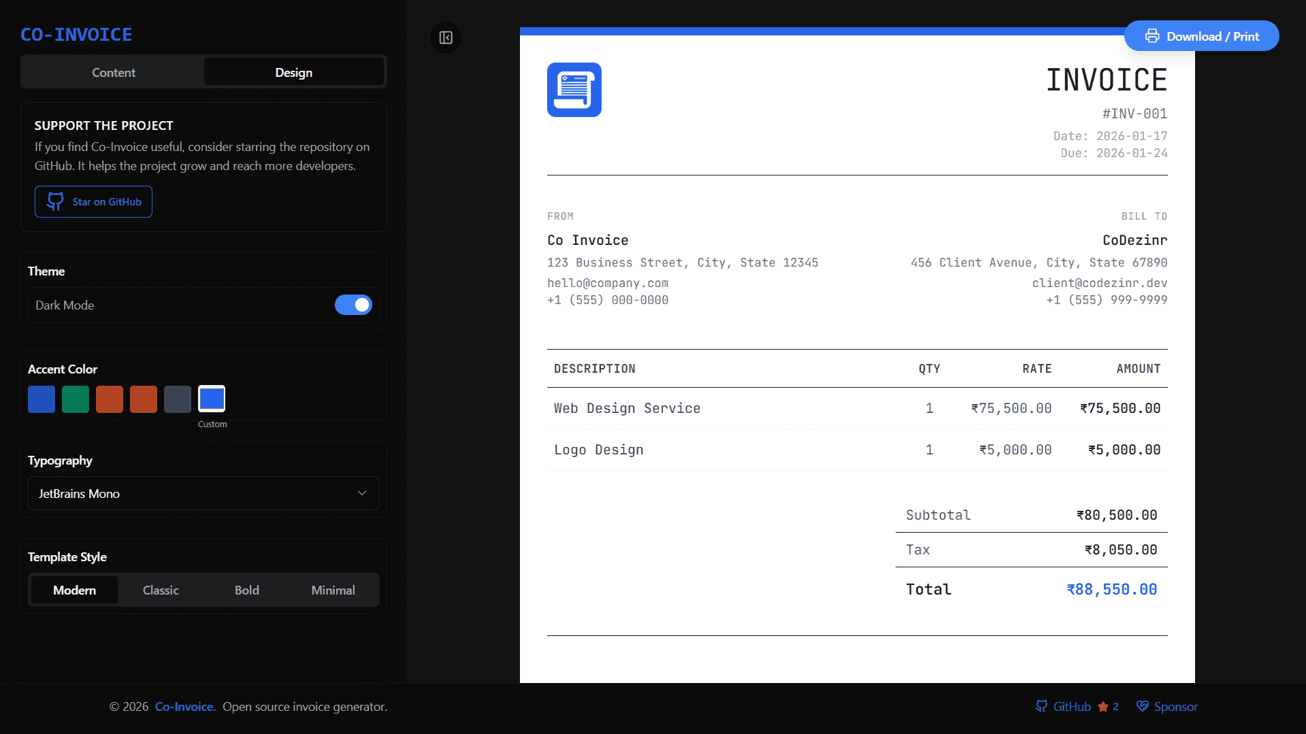
Task: Click the star icon showing 2 stars
Action: click(1104, 706)
